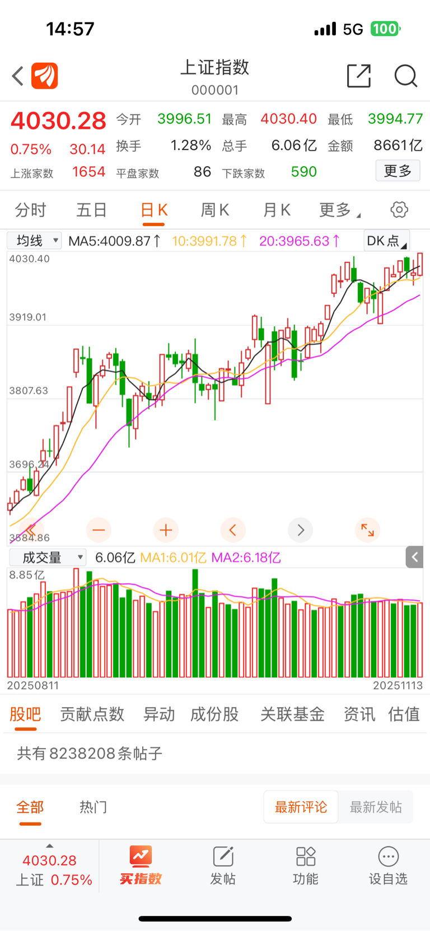The image size is (430, 931).
Task: Open chart settings gear icon
Action: (x=399, y=210)
